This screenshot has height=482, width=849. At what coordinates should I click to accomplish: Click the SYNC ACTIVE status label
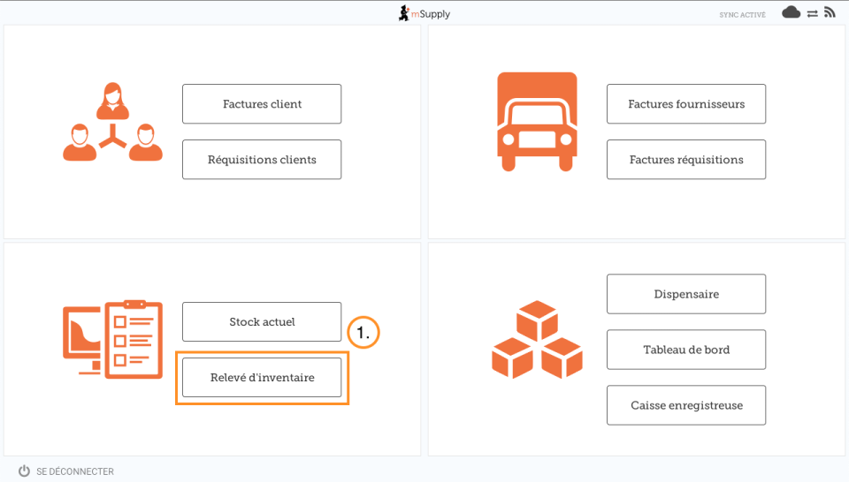[x=742, y=15]
